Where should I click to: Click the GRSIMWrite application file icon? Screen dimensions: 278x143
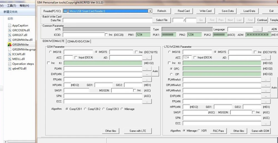9,45
